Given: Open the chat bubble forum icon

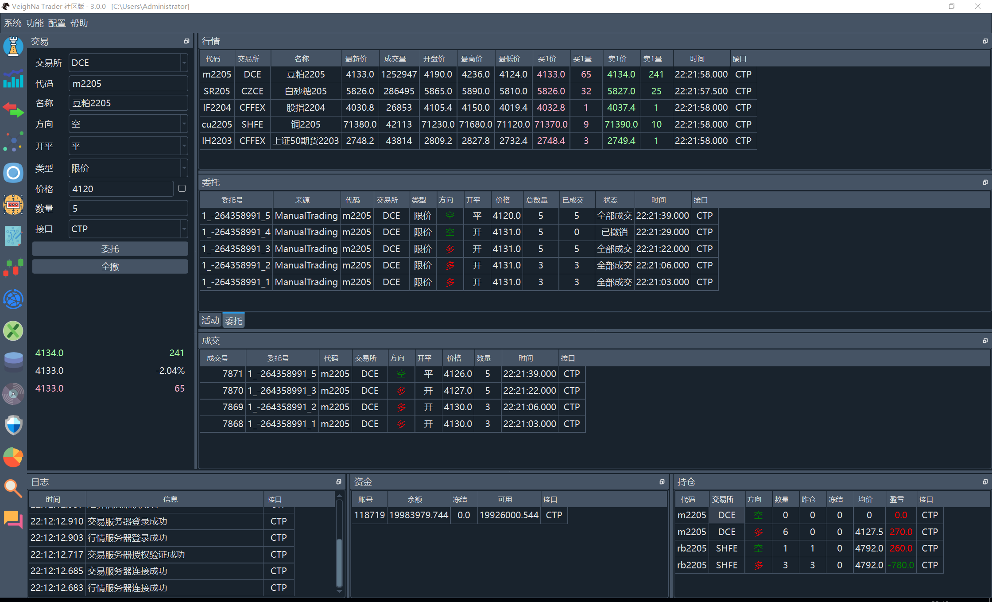Looking at the screenshot, I should pyautogui.click(x=13, y=519).
